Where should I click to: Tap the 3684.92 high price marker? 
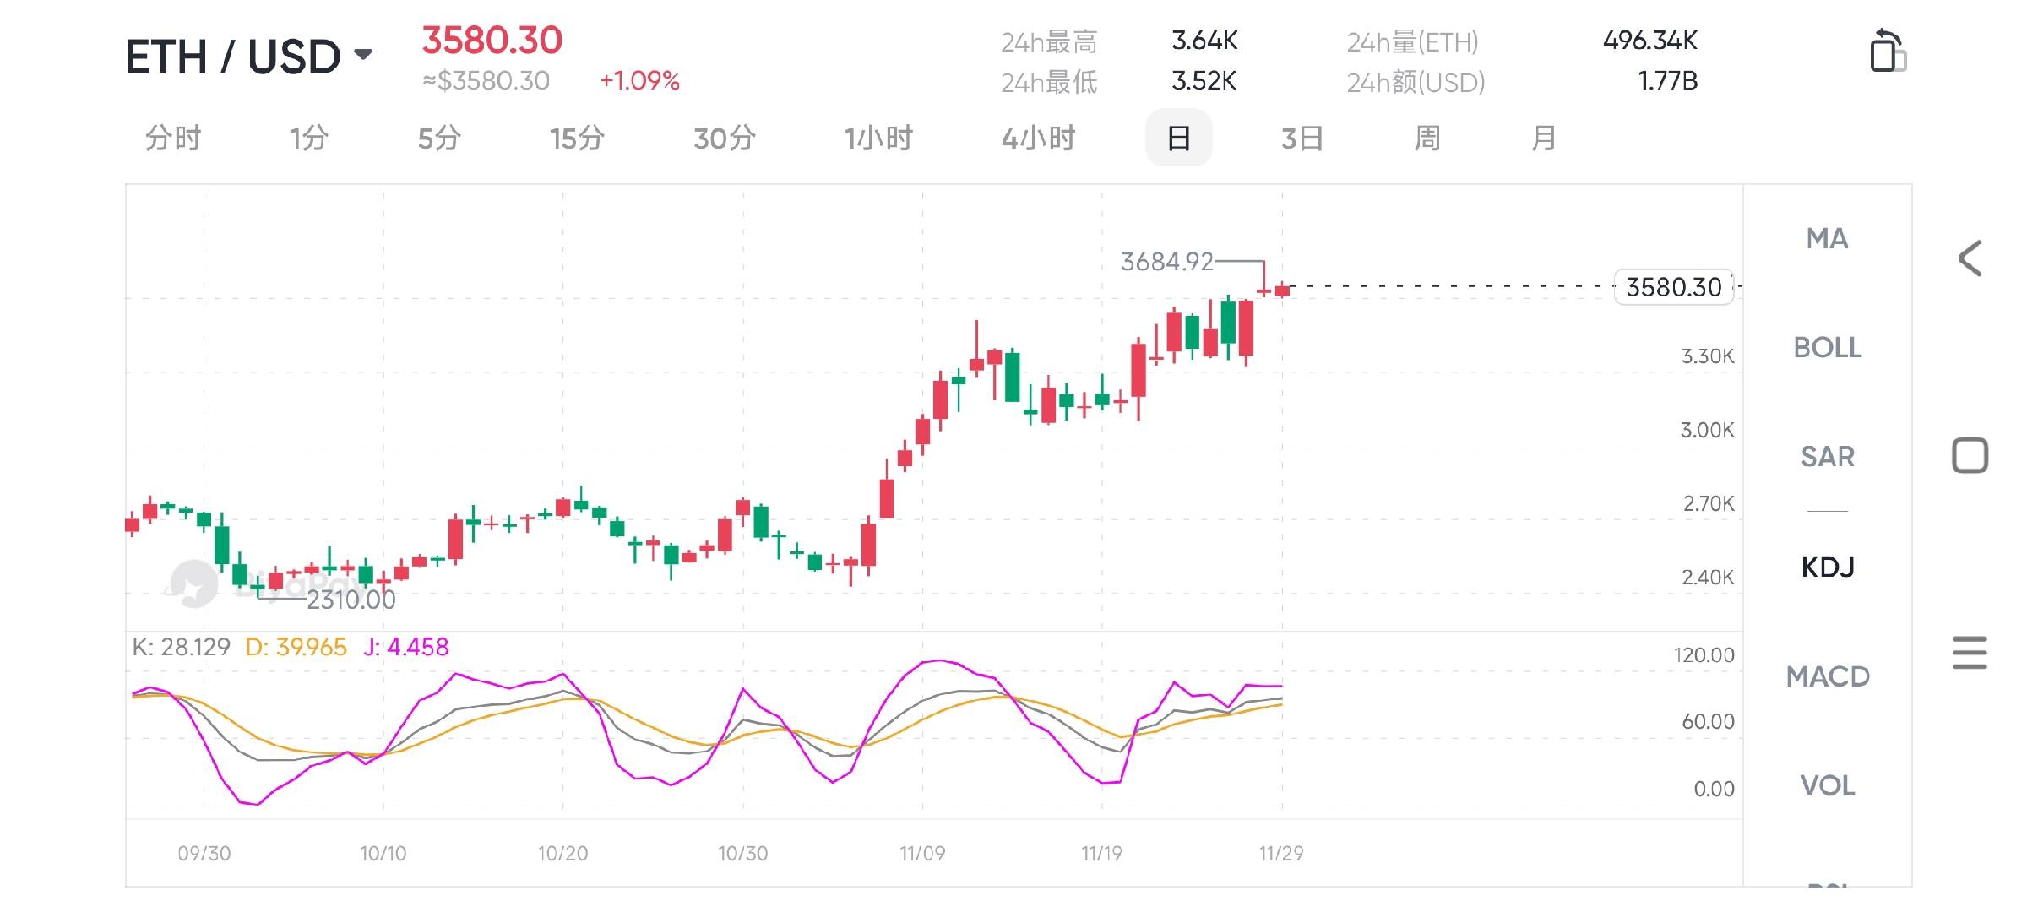1166,262
